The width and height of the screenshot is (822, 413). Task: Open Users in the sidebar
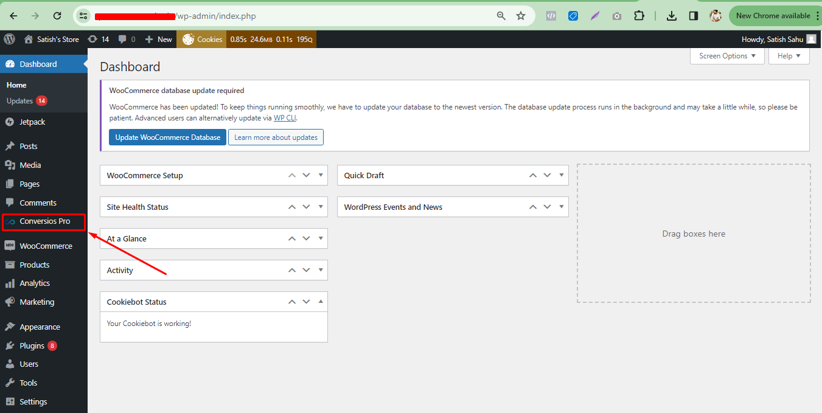pos(44,364)
